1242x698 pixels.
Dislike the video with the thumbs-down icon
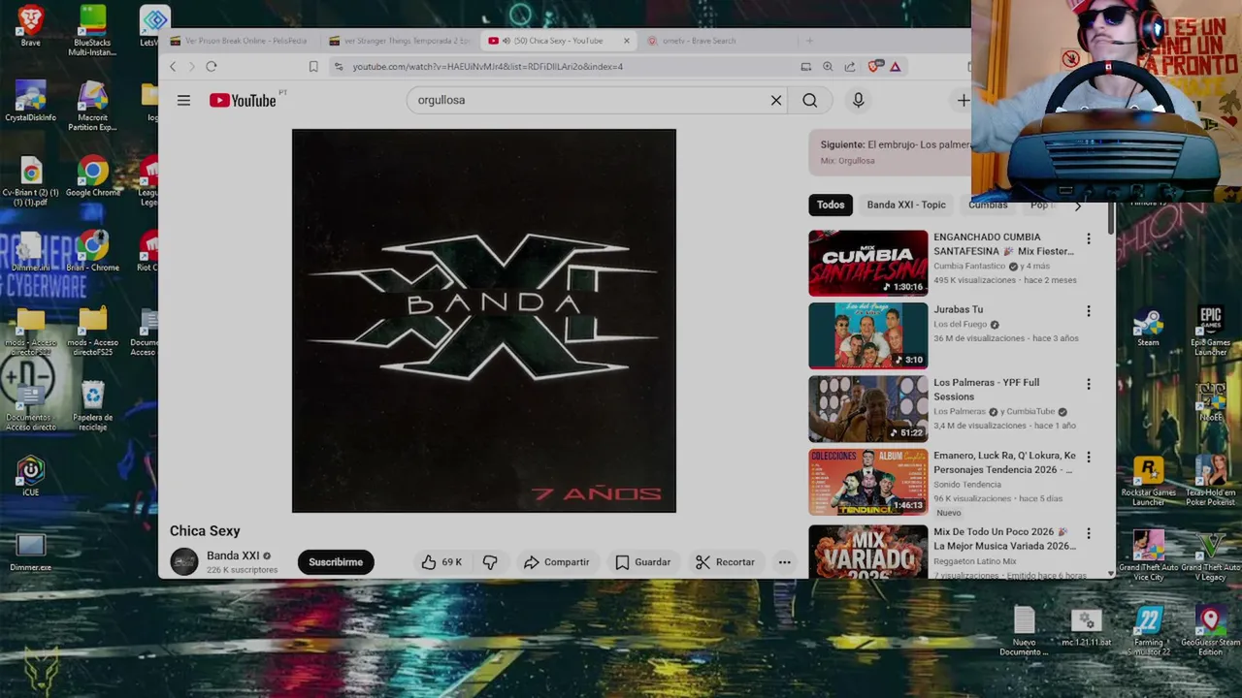[490, 562]
